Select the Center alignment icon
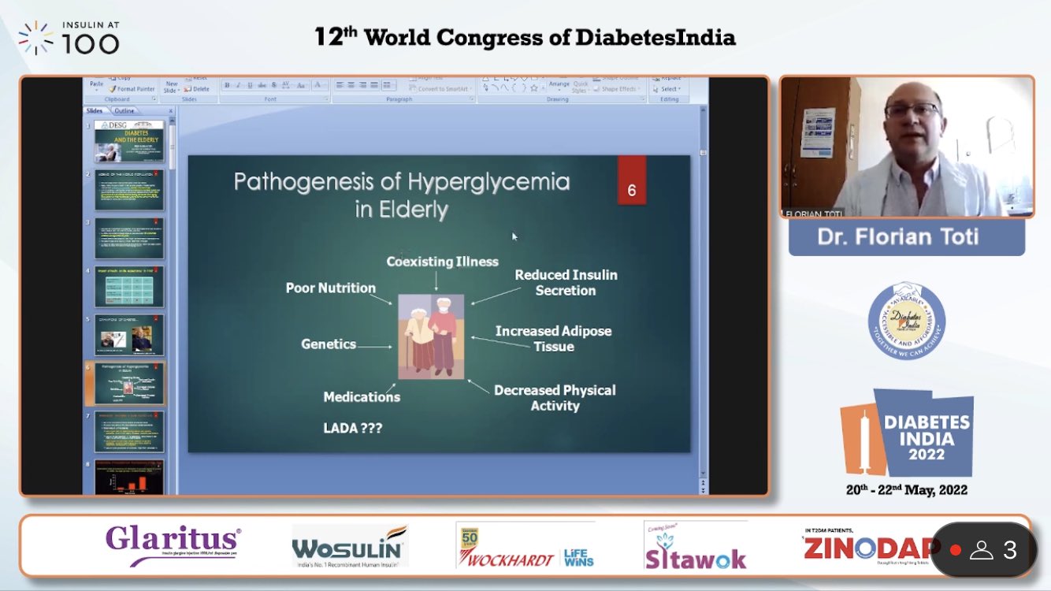 pos(351,84)
